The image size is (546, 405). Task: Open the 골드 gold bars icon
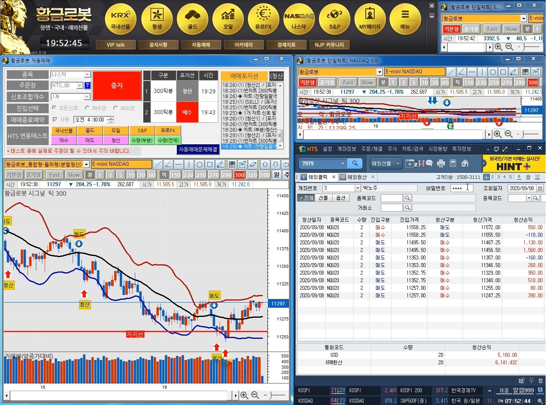click(x=192, y=18)
